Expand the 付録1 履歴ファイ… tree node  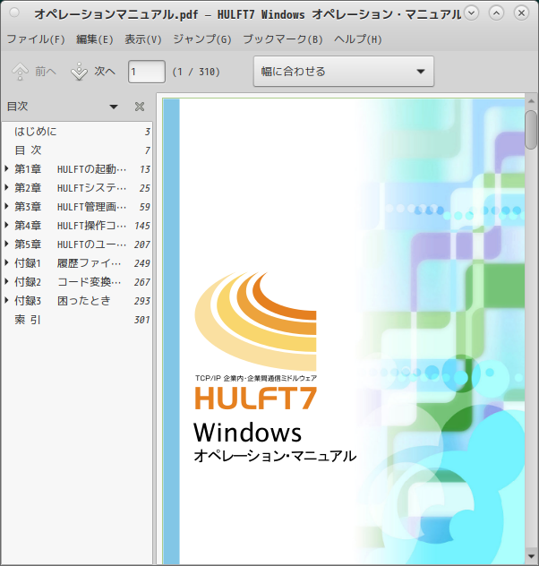coord(6,262)
